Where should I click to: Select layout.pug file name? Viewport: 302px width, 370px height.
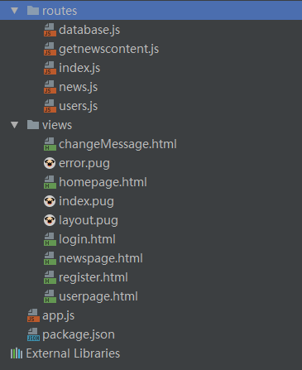tap(89, 220)
